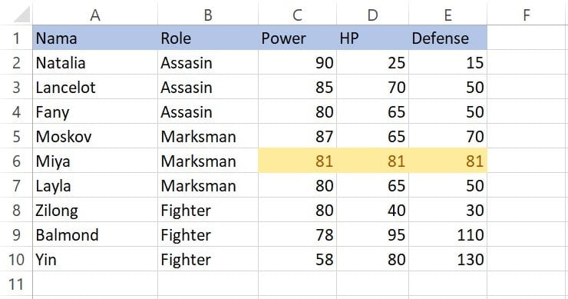Select row 6 header
This screenshot has width=568, height=299.
[x=16, y=161]
